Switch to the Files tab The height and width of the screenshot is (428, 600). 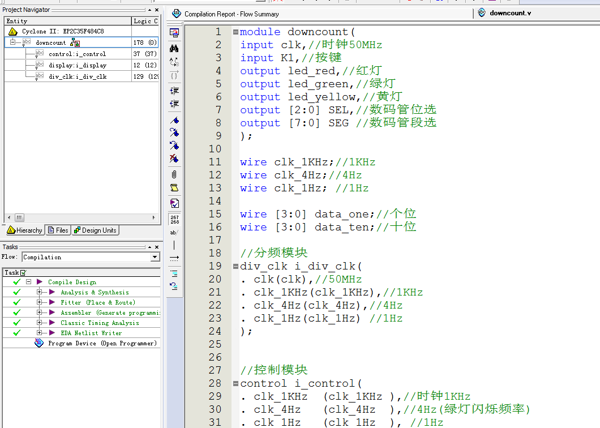58,230
